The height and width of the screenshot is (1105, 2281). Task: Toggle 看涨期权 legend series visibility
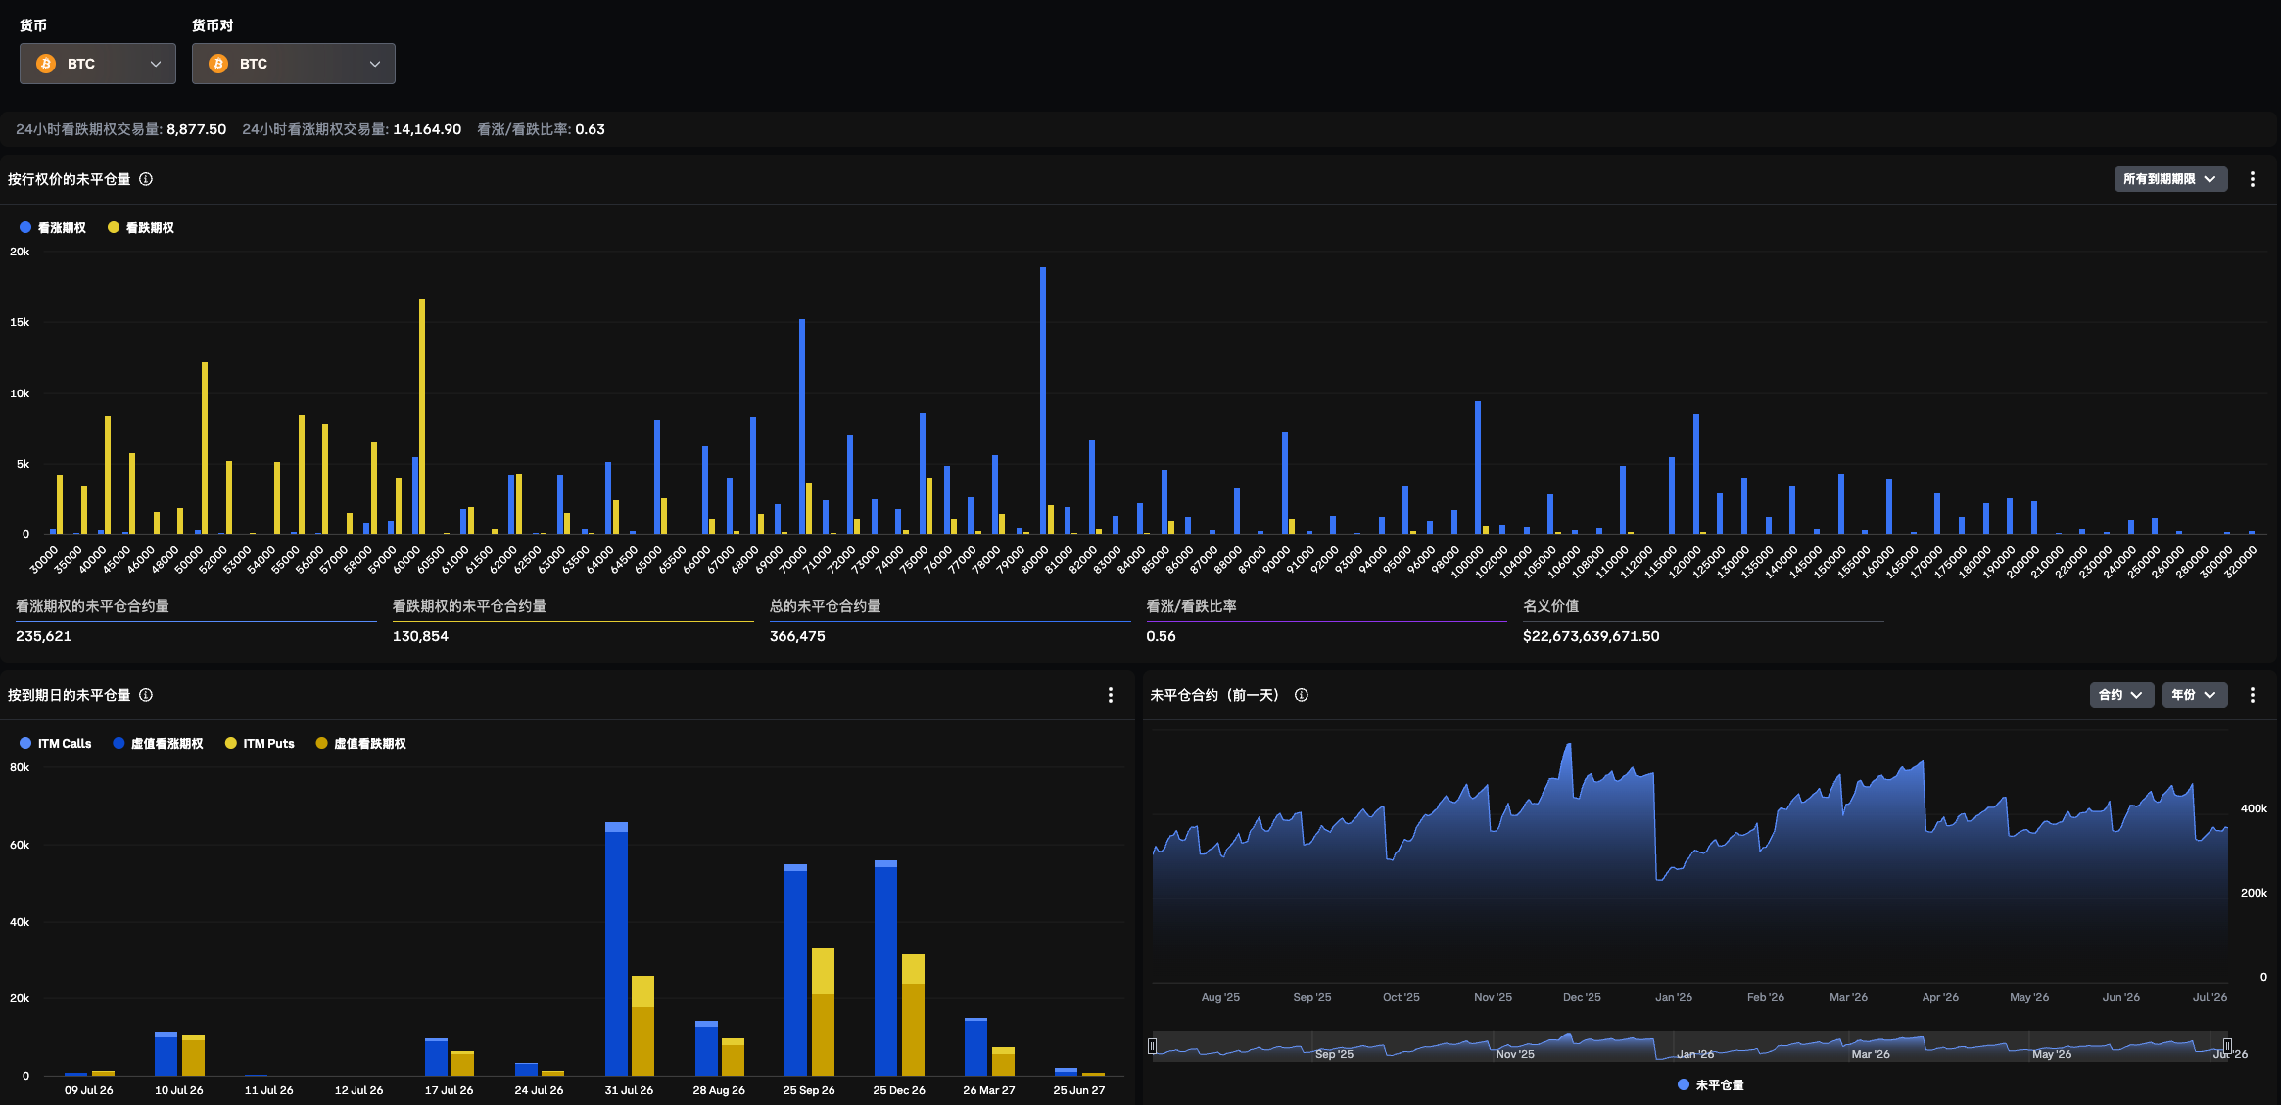(x=53, y=227)
